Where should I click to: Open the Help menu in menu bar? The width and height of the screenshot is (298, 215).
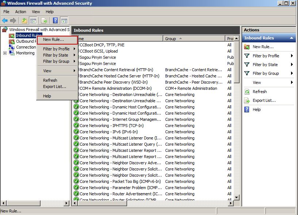(50, 12)
